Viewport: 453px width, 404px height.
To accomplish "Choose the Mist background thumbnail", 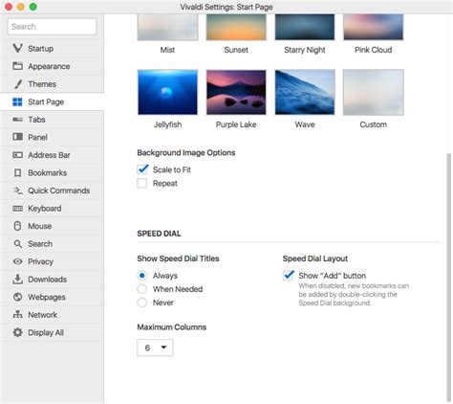I will 167,27.
